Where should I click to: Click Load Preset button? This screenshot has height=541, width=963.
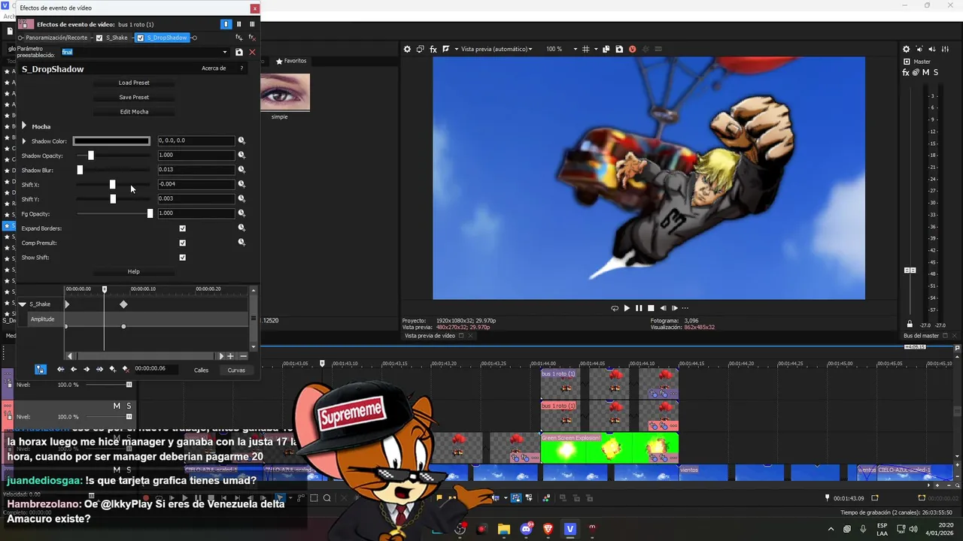[134, 83]
